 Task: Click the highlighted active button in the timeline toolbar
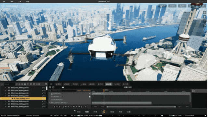(109, 84)
